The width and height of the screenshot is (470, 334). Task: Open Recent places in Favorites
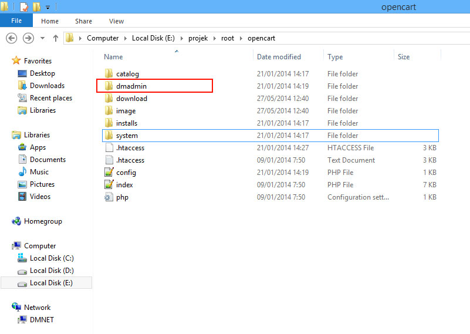51,98
